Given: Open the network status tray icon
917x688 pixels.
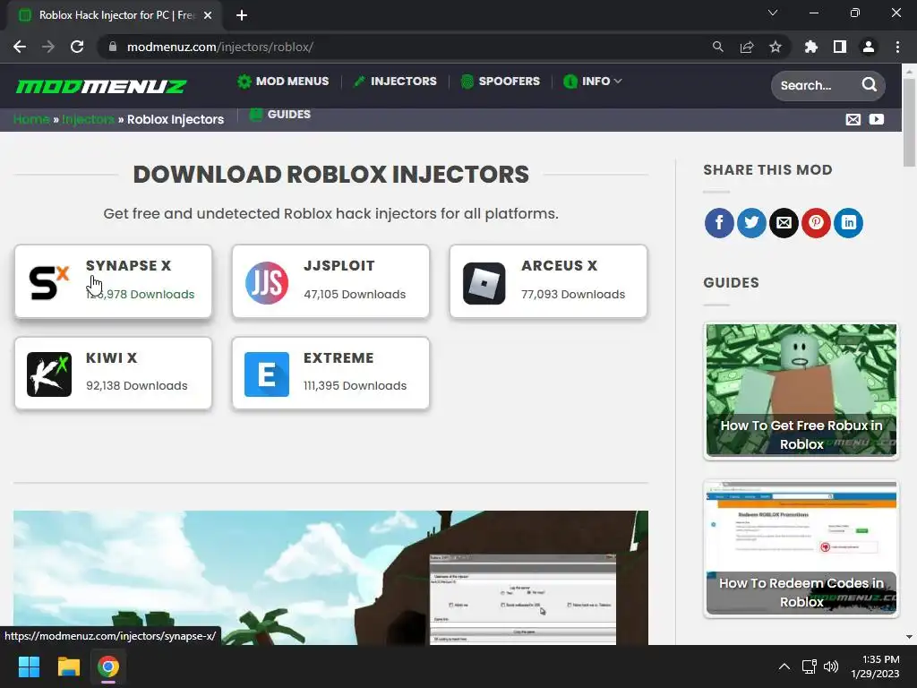Looking at the screenshot, I should point(810,666).
